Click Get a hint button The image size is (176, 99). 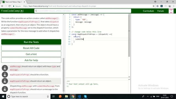[x=31, y=54]
